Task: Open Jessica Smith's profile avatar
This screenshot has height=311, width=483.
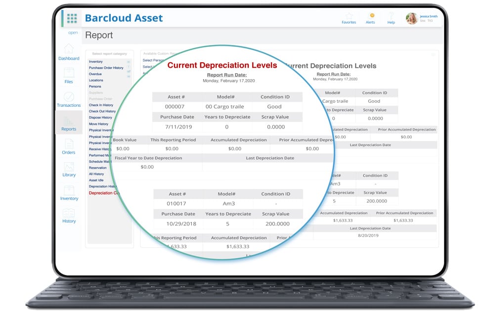Action: (411, 18)
